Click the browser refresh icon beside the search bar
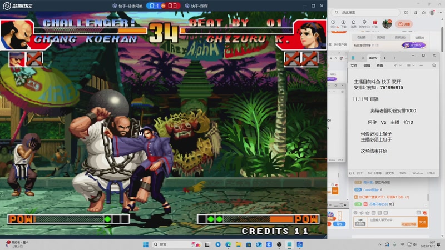The image size is (445, 250). [406, 12]
